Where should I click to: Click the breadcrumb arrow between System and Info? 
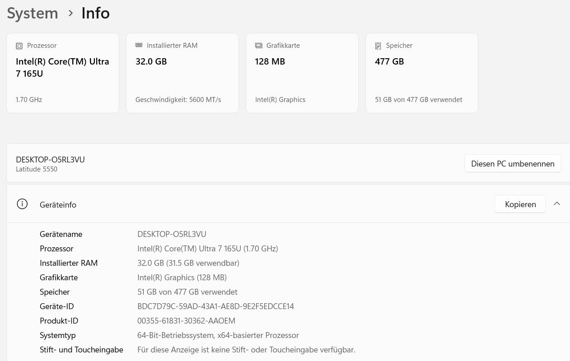(70, 14)
